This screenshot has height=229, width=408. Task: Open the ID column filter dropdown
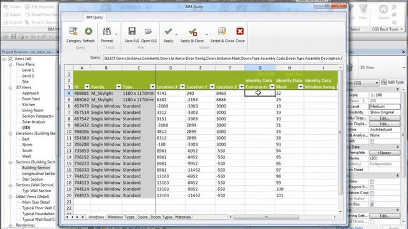coord(87,87)
